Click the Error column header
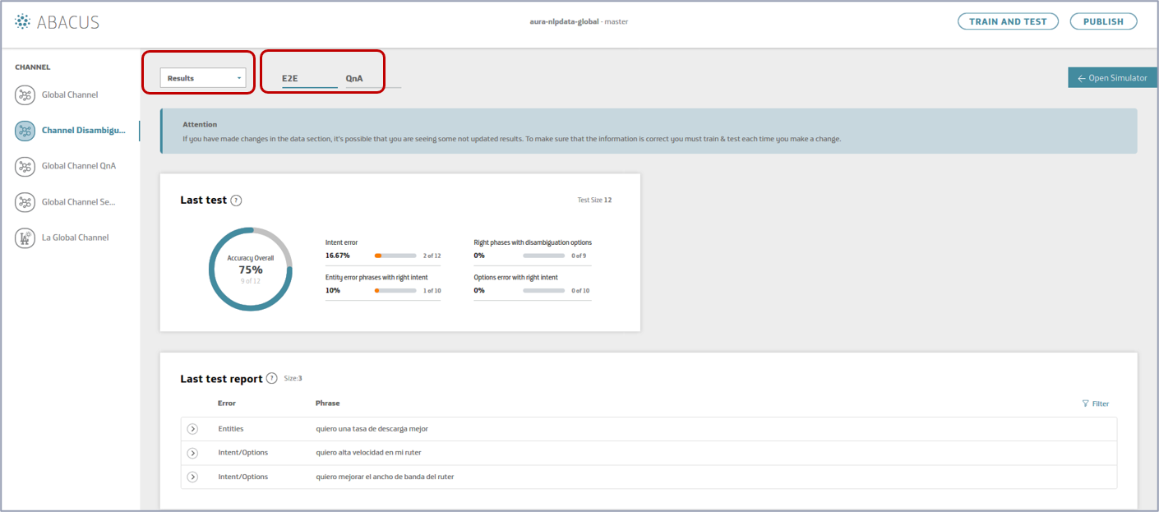 point(227,403)
